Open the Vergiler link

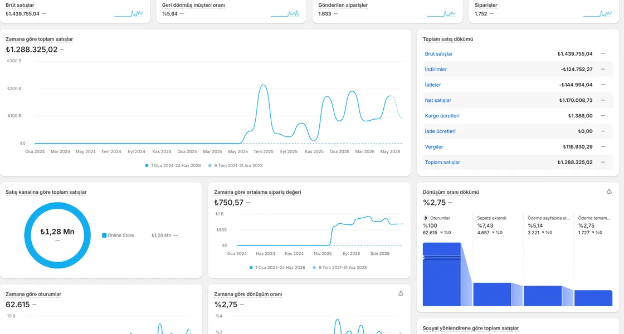434,147
